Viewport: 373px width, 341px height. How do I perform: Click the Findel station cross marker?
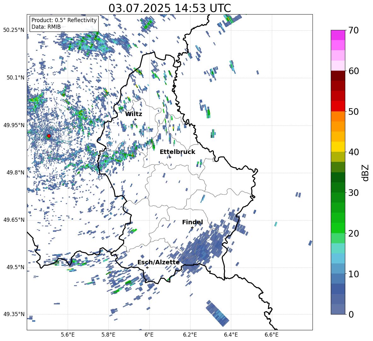pos(192,228)
